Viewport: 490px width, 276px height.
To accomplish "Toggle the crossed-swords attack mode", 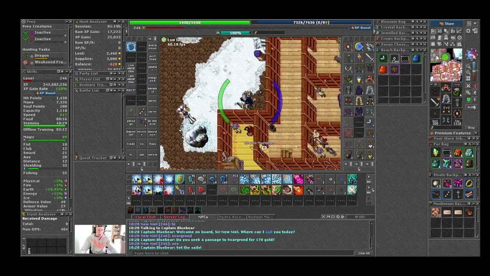I will 468,86.
